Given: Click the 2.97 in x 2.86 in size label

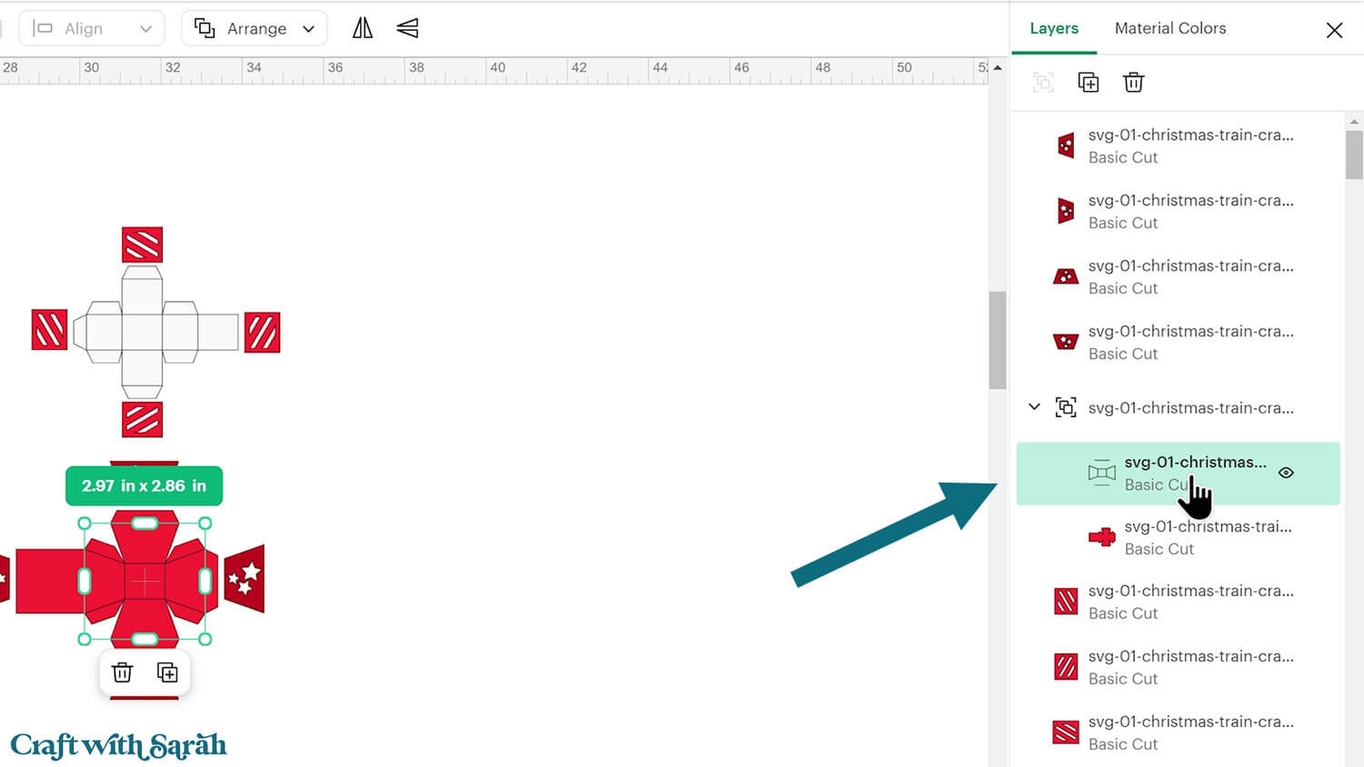Looking at the screenshot, I should pyautogui.click(x=144, y=486).
